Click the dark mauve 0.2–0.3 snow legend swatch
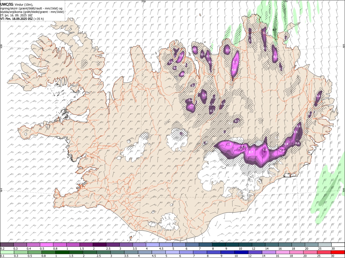This screenshot has height=258, width=345. (7, 245)
